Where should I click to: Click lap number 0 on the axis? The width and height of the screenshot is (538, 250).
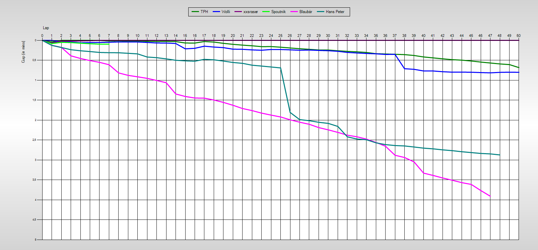[42, 36]
